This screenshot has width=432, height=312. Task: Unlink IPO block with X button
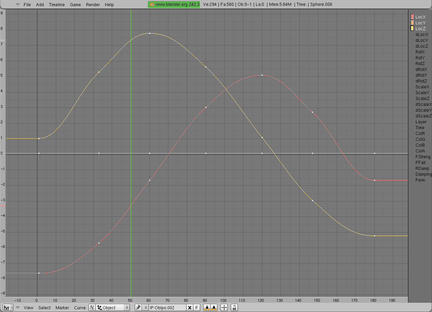coord(190,308)
